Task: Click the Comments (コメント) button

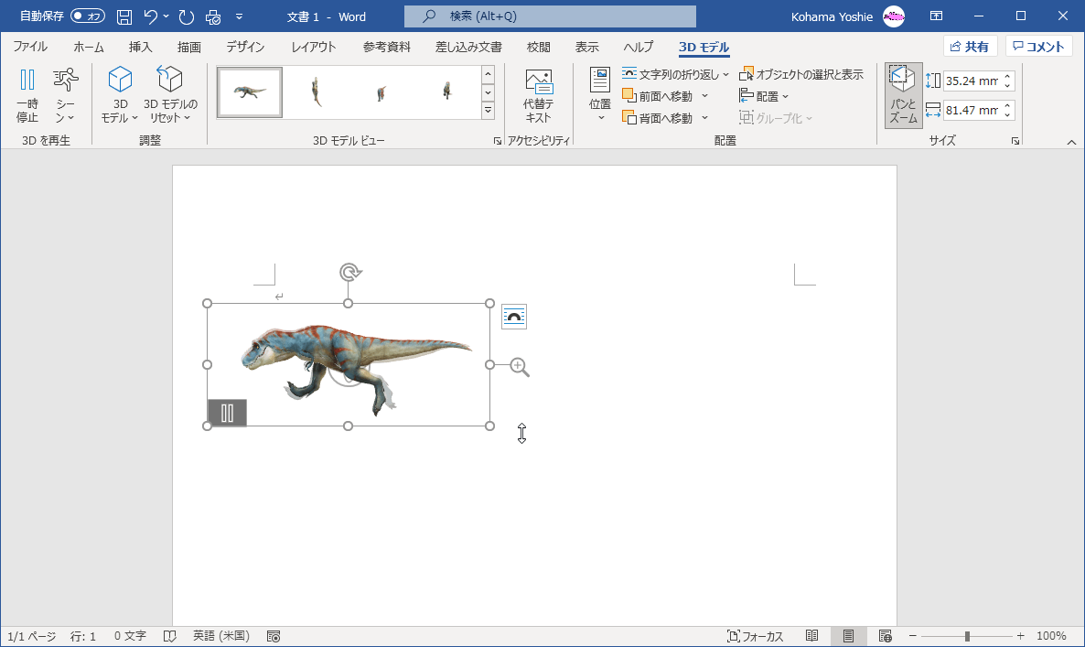Action: tap(1038, 47)
